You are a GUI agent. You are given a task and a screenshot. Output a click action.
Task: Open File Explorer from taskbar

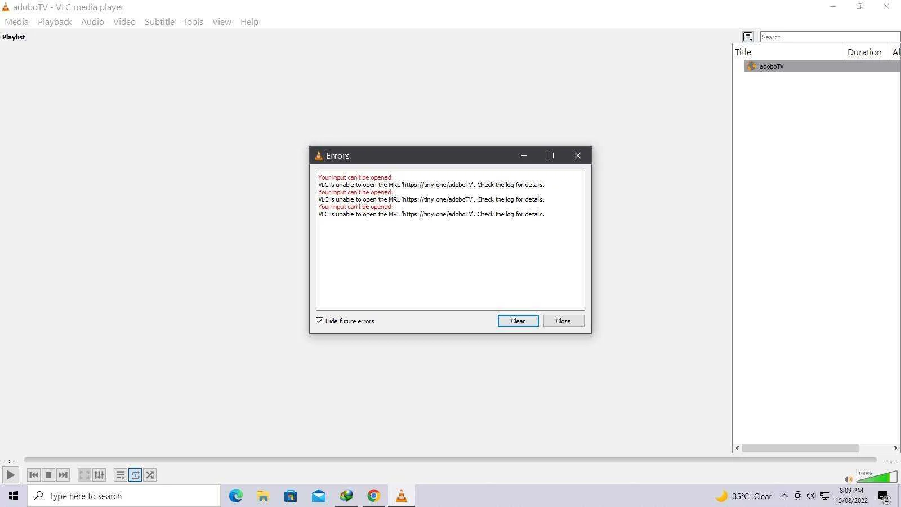click(263, 496)
